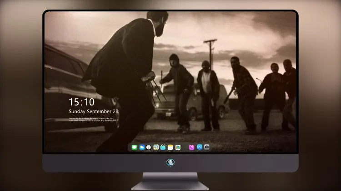
Task: Open the pink iTunes music app
Action: pos(191,147)
